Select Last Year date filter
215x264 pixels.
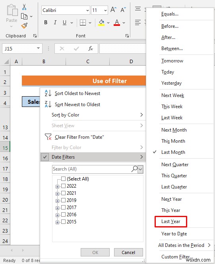coord(171,221)
